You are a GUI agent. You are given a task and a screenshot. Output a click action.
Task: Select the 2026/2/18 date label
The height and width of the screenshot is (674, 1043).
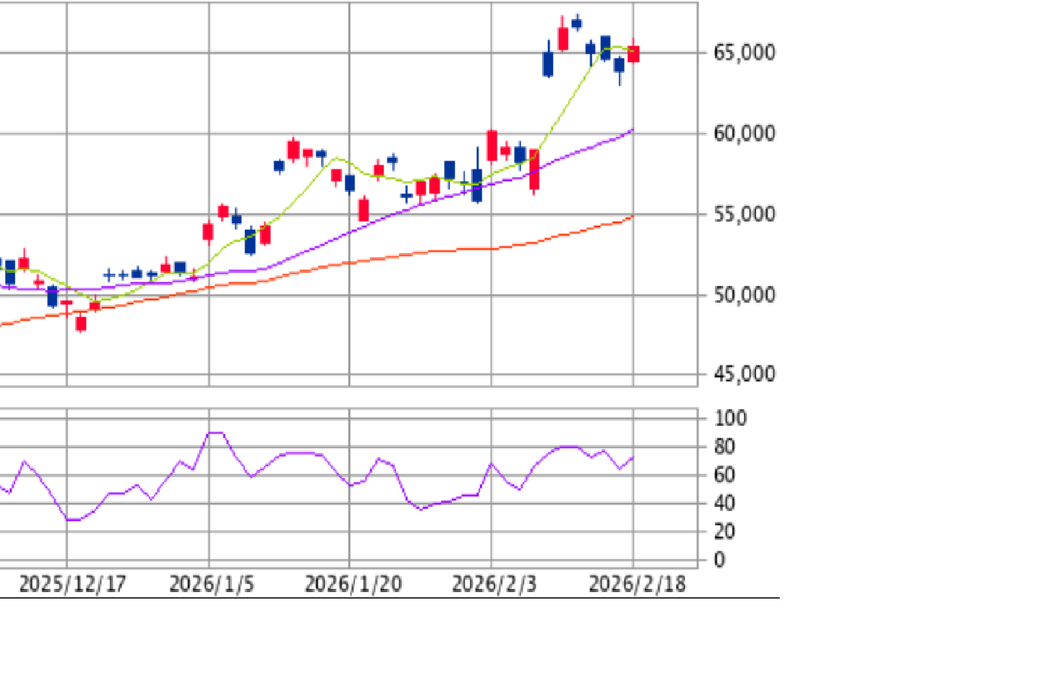tap(637, 585)
